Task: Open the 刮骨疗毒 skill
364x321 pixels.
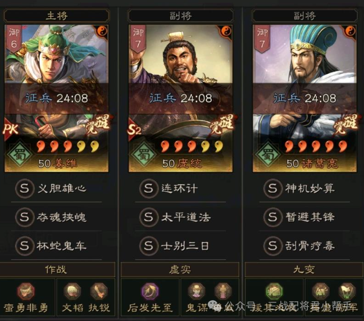Action: (x=299, y=246)
